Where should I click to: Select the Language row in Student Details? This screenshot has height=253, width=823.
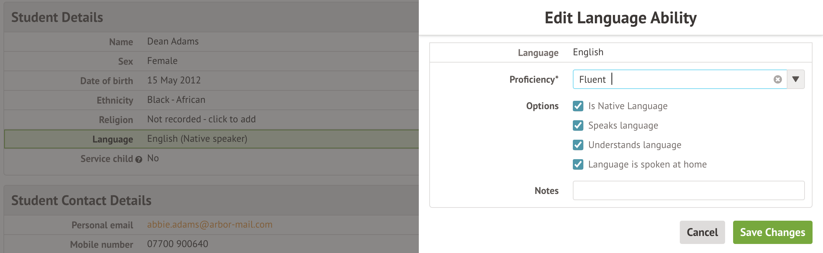pyautogui.click(x=211, y=139)
